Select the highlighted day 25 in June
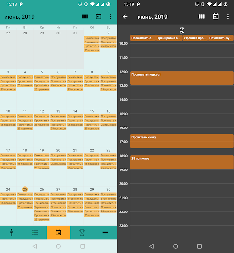This screenshot has height=253, width=234. coord(25,189)
